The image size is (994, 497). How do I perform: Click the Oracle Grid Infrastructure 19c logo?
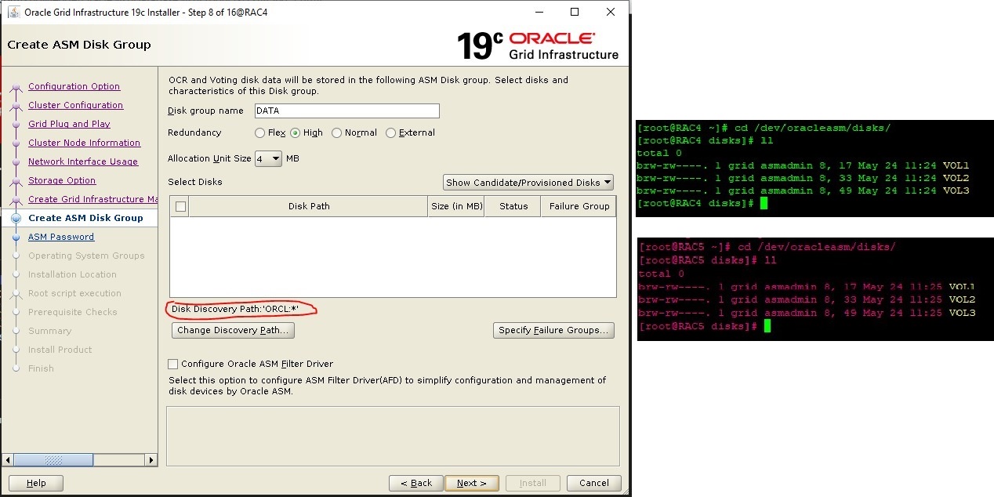click(539, 46)
